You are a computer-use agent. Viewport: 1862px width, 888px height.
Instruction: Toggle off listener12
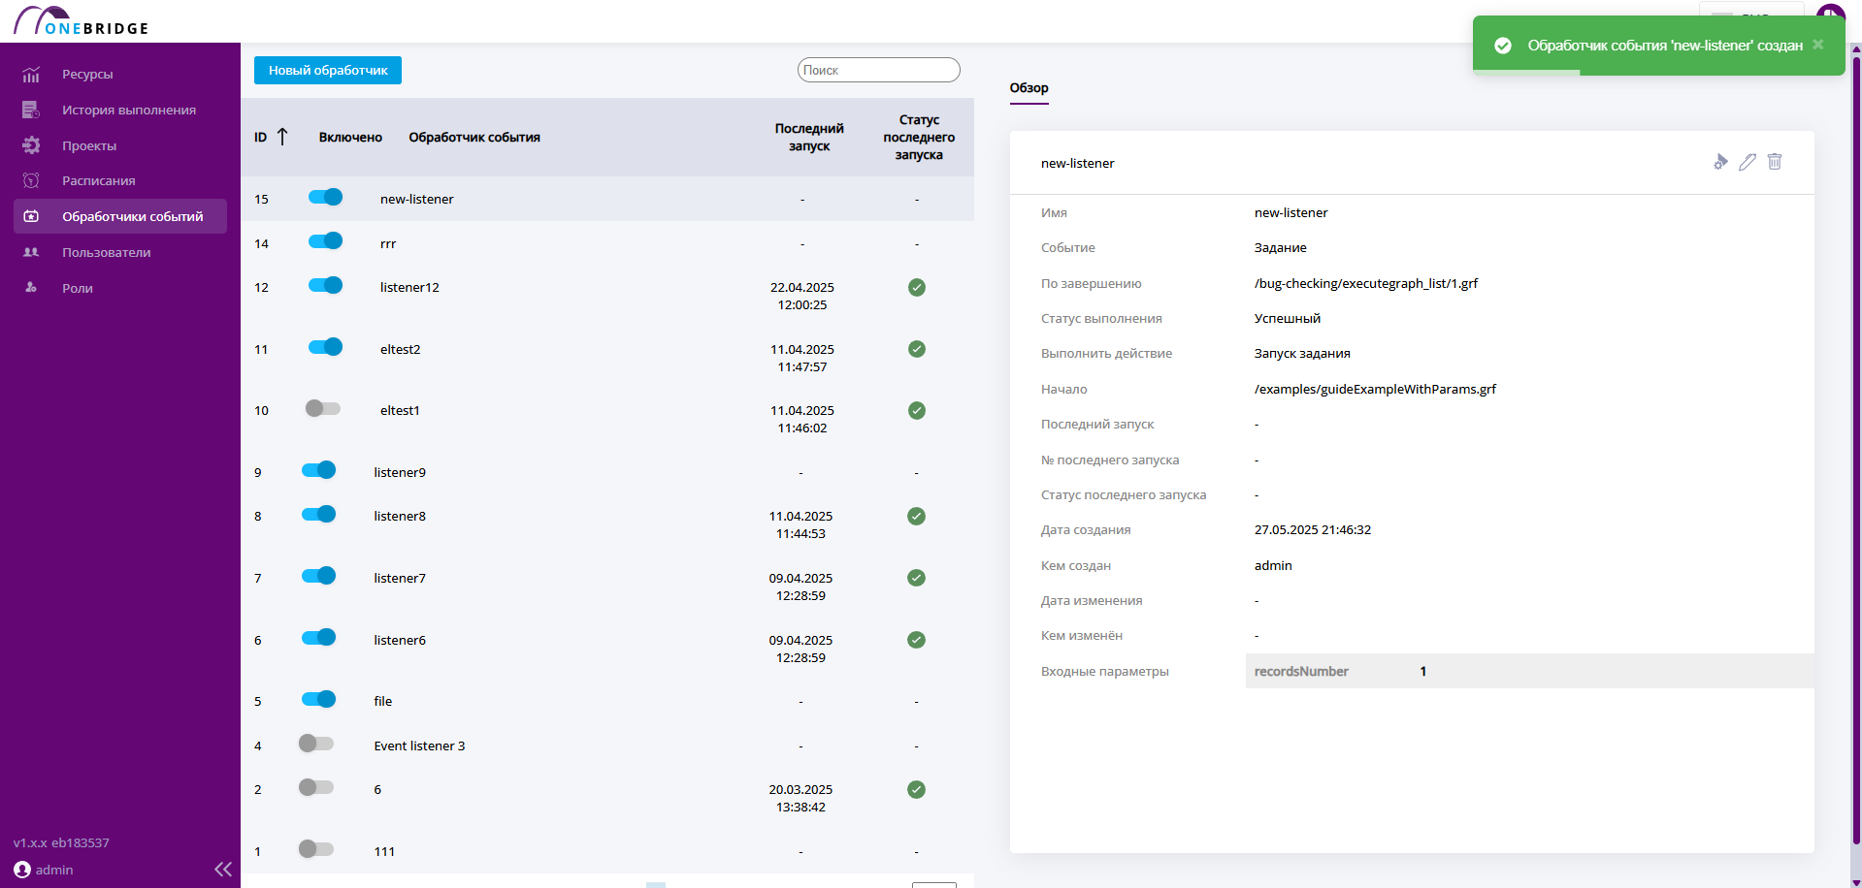[325, 285]
